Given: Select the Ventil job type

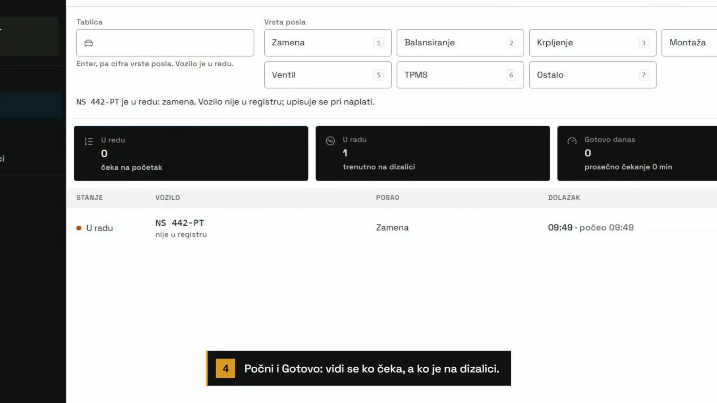Looking at the screenshot, I should pos(328,75).
